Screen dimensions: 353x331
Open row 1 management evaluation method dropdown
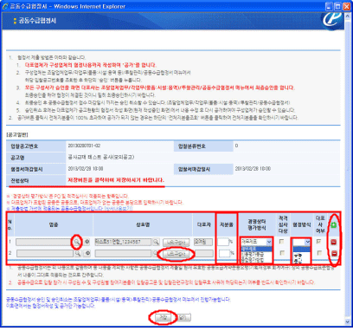[x=256, y=242]
